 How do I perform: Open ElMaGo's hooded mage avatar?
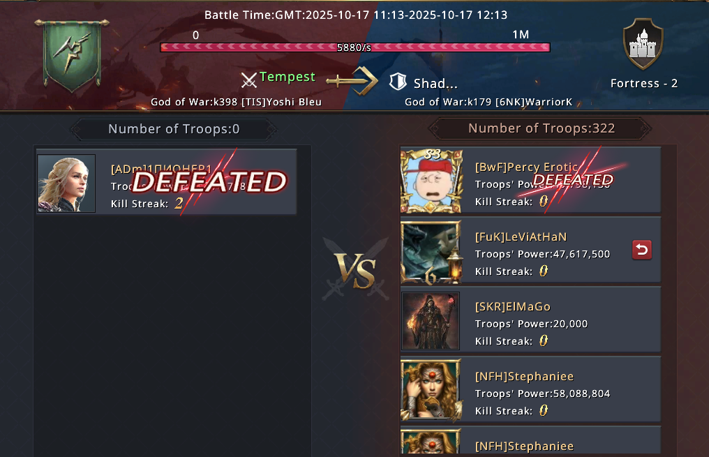[x=431, y=321]
